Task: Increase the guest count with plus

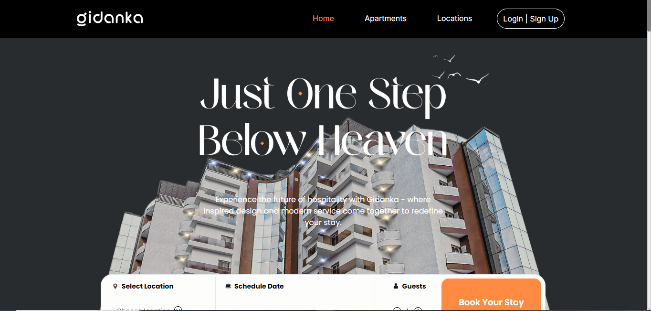Action: [418, 309]
